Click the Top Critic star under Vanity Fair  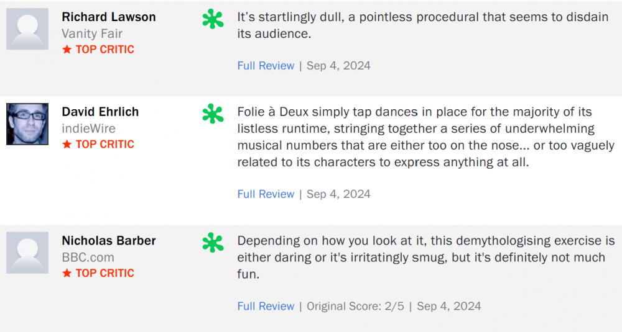(x=67, y=50)
